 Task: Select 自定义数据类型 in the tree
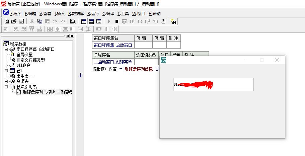click(31, 60)
